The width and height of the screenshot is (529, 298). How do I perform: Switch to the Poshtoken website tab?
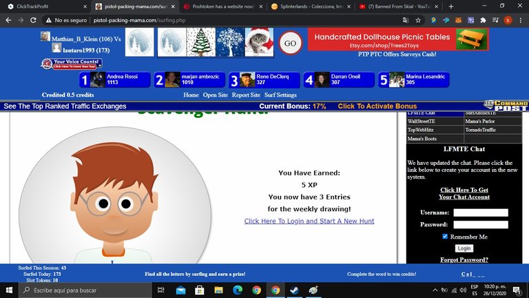pos(222,6)
